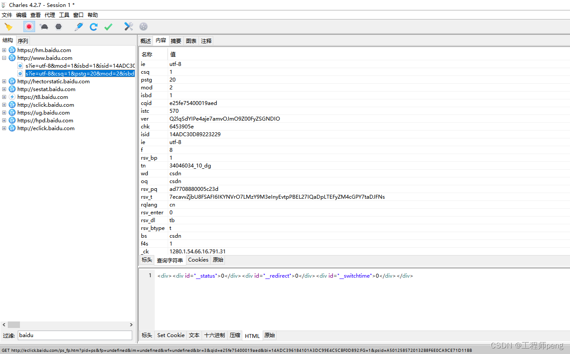The image size is (570, 354).
Task: Open the 查询字符串 tab
Action: click(170, 260)
